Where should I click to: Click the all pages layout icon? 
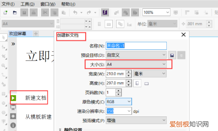point(120,24)
